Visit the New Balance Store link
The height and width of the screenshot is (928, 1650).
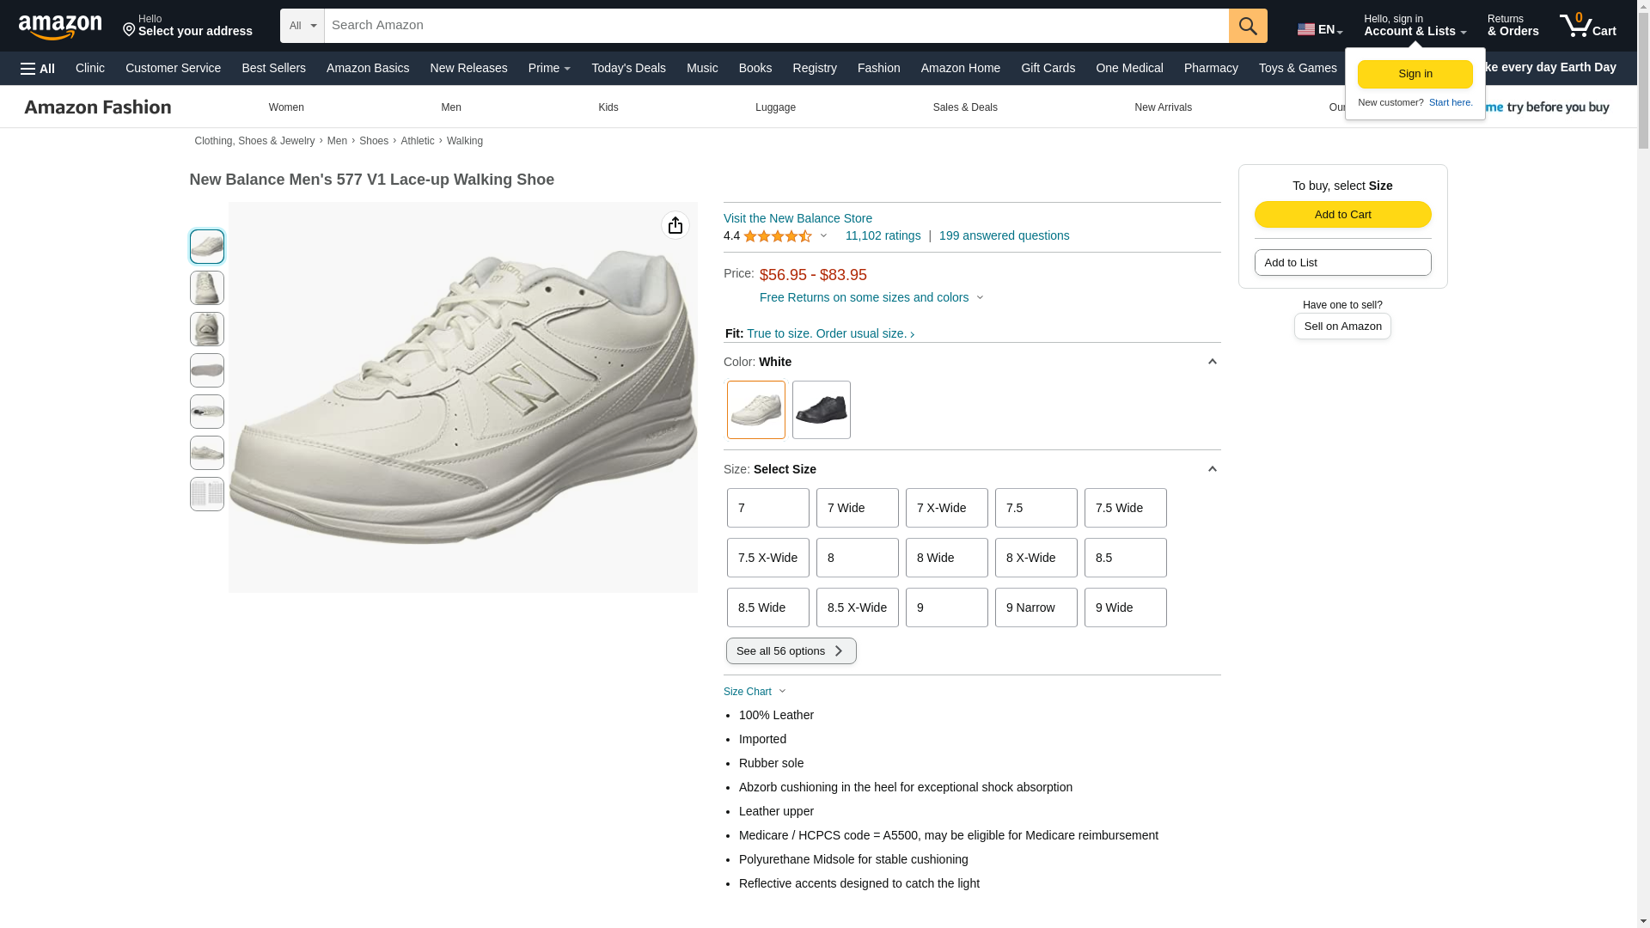[x=797, y=218]
